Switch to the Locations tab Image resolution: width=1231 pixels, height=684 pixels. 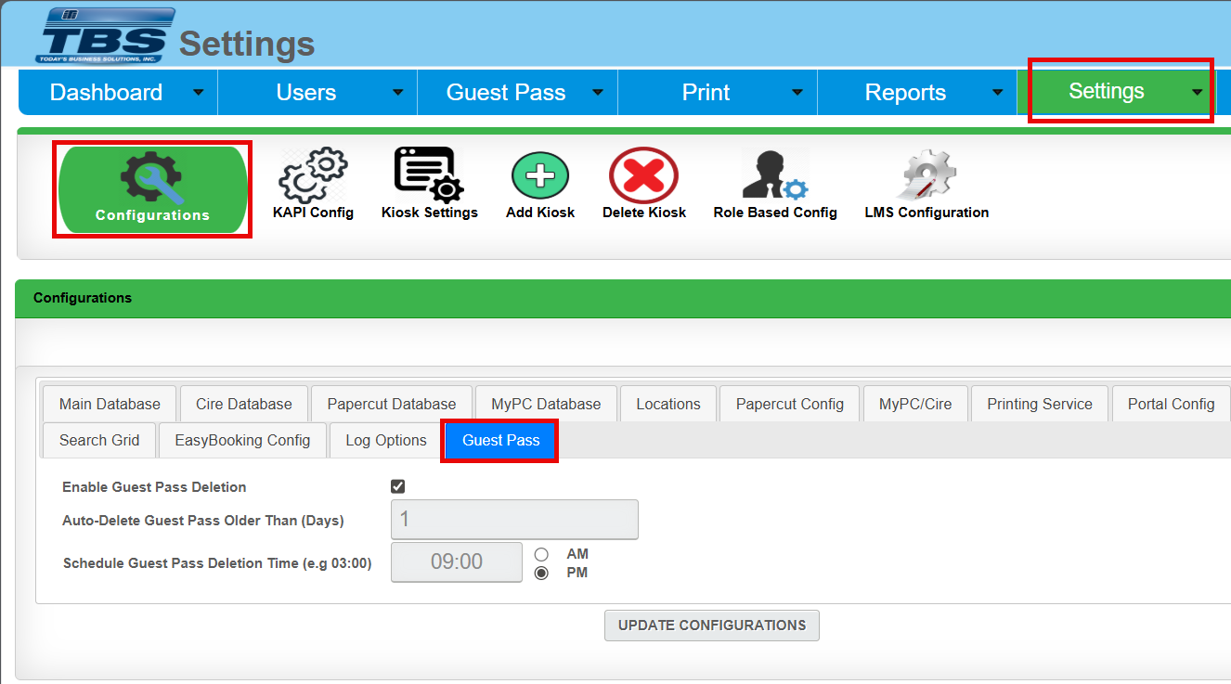tap(668, 404)
